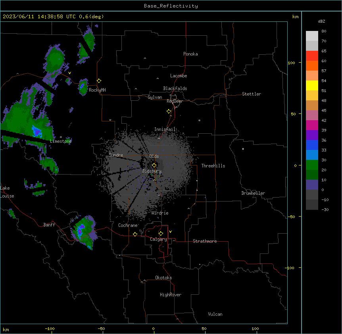Click the orange swatch between 60 and 57 dBZ
The image size is (342, 334).
coord(312,65)
